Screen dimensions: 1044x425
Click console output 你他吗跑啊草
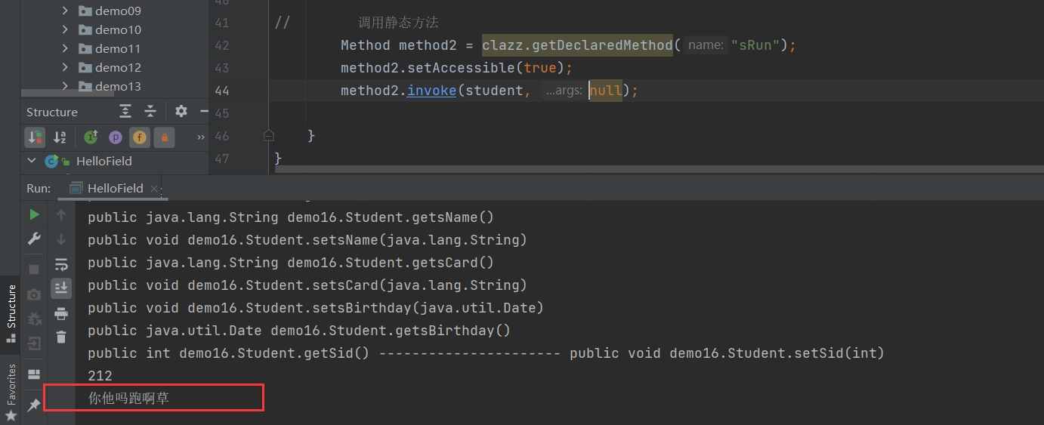128,398
